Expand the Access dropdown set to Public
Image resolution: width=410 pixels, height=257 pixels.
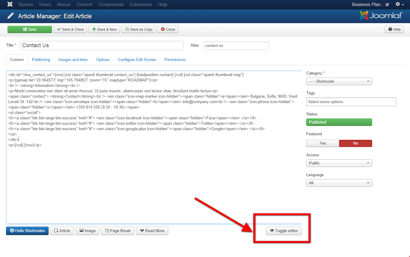[x=339, y=163]
